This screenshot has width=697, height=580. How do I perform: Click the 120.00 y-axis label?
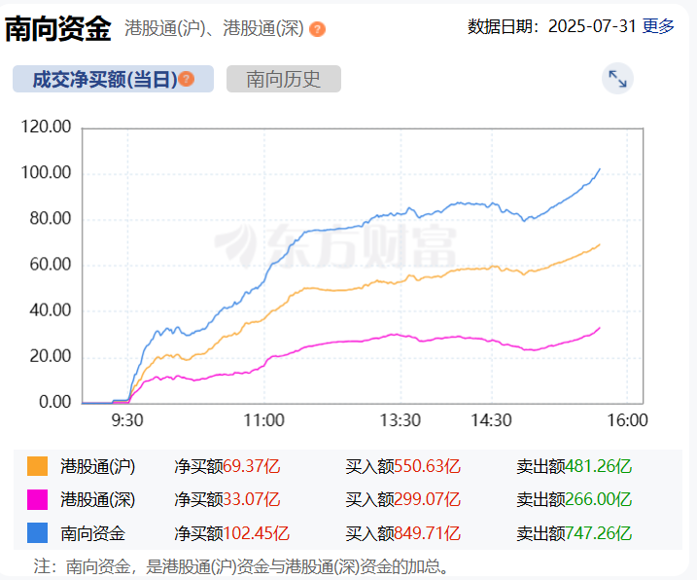[47, 127]
